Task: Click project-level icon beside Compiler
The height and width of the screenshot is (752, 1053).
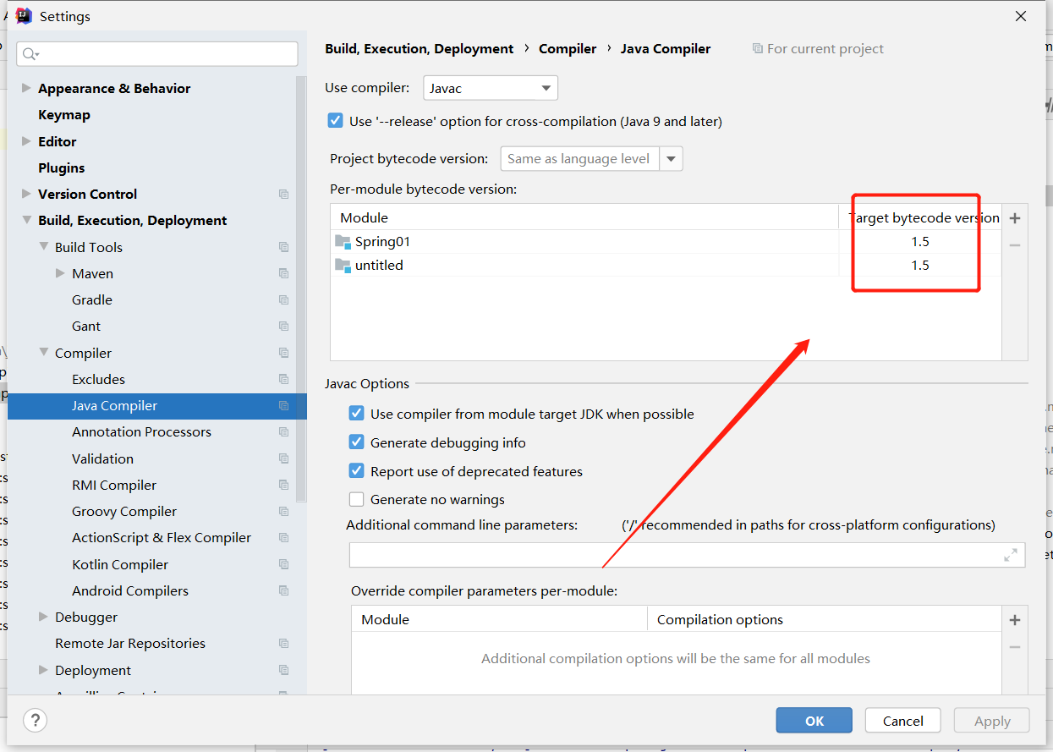Action: point(284,353)
